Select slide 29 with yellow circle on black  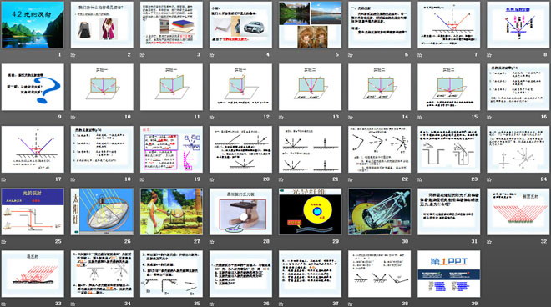(310, 211)
